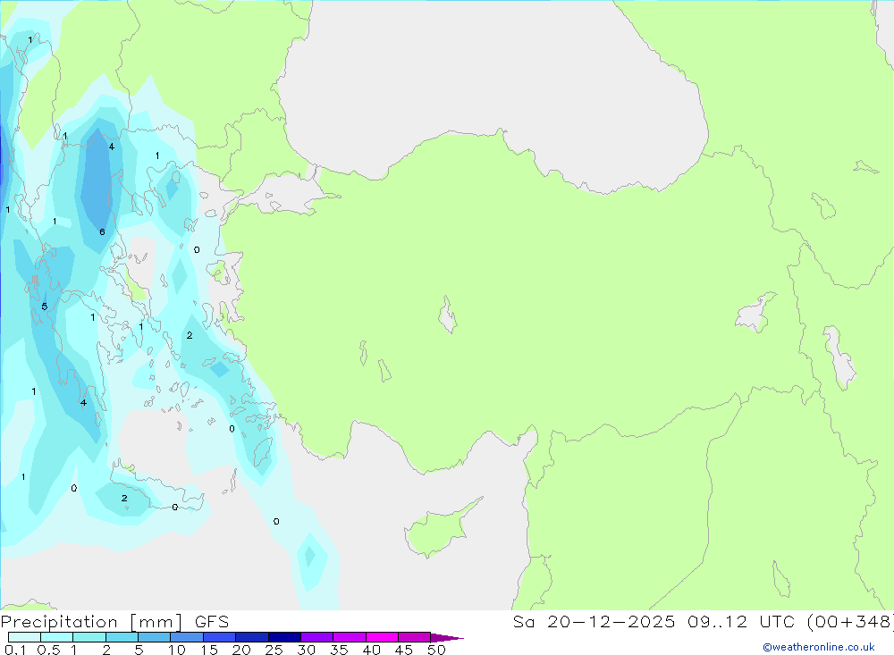Click the 1–2 mm legend color swatch
894x655 pixels.
pyautogui.click(x=89, y=637)
